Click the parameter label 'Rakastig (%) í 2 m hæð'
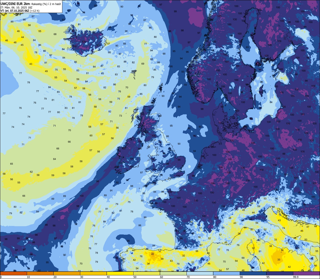Image resolution: width=320 pixels, height=279 pixels. [46, 4]
